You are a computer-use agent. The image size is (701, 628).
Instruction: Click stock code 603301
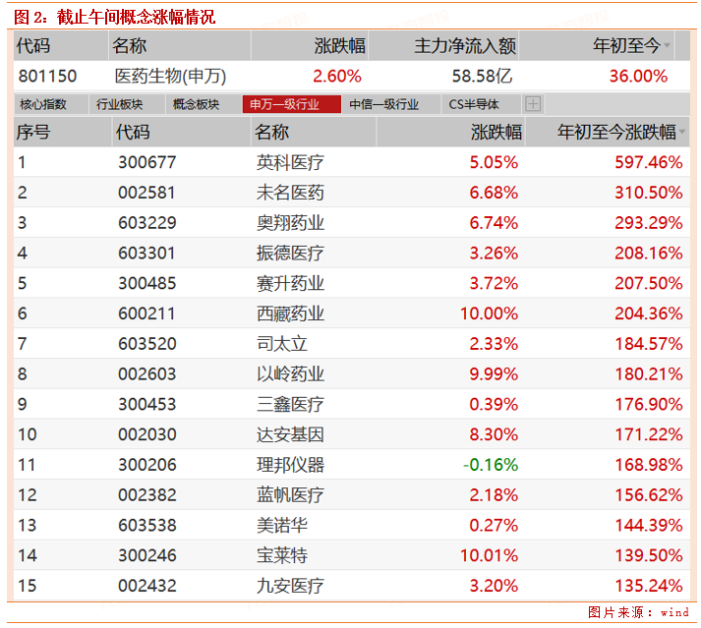coord(147,253)
